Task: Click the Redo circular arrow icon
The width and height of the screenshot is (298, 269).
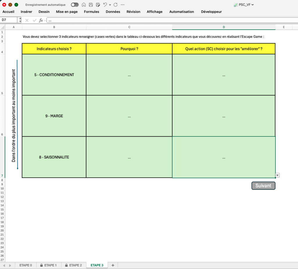Action: coord(116,5)
